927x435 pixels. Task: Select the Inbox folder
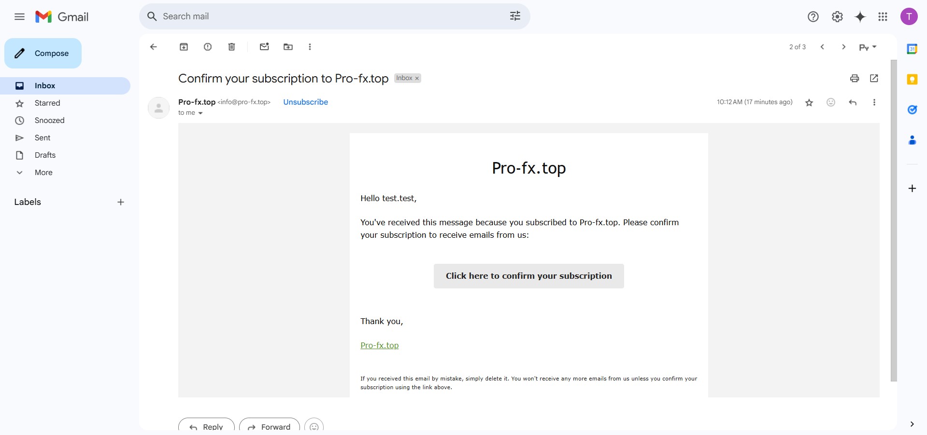pyautogui.click(x=65, y=86)
